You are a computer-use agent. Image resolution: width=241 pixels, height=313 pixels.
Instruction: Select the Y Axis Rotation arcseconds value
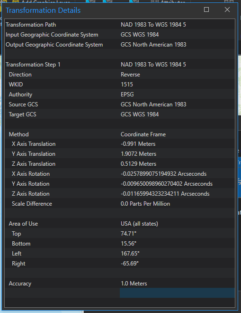(x=167, y=184)
